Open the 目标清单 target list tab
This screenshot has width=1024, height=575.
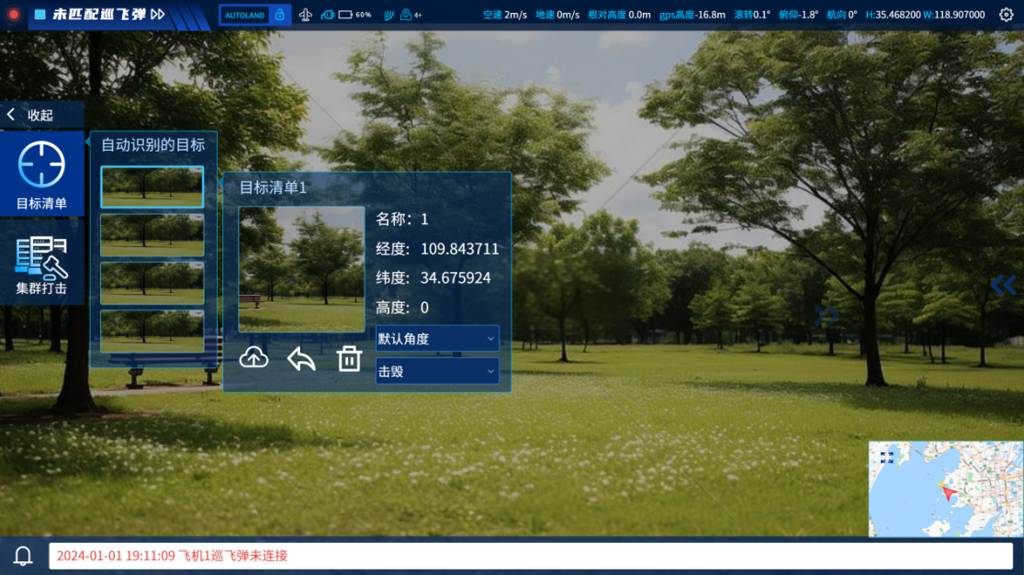click(41, 175)
